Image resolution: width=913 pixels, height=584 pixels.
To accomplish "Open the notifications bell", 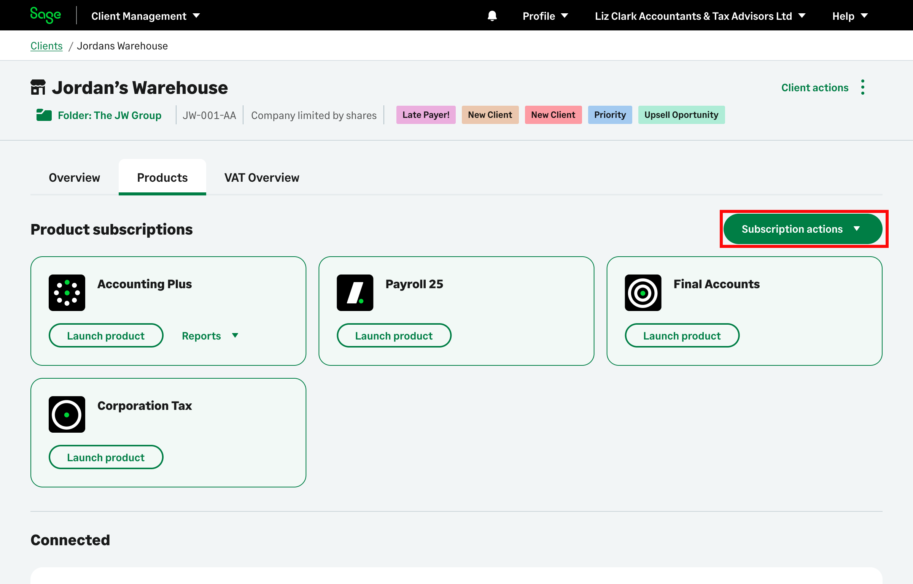I will click(x=492, y=16).
